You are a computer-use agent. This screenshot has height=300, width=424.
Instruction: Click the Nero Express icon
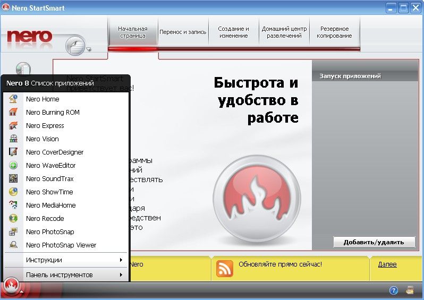[13, 125]
